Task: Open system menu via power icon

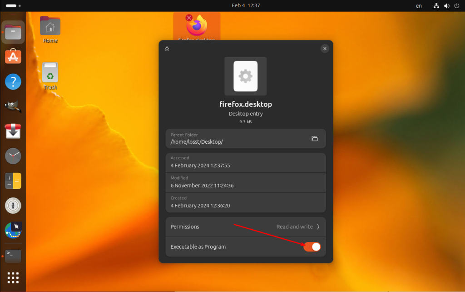Action: (x=457, y=5)
